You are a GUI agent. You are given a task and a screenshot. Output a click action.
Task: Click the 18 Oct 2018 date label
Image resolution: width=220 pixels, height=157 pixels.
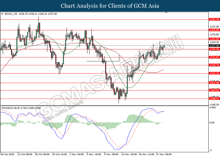coord(7,154)
